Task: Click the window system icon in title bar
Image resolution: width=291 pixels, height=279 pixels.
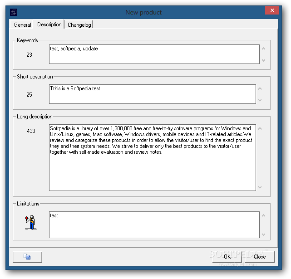Action: tap(14, 12)
